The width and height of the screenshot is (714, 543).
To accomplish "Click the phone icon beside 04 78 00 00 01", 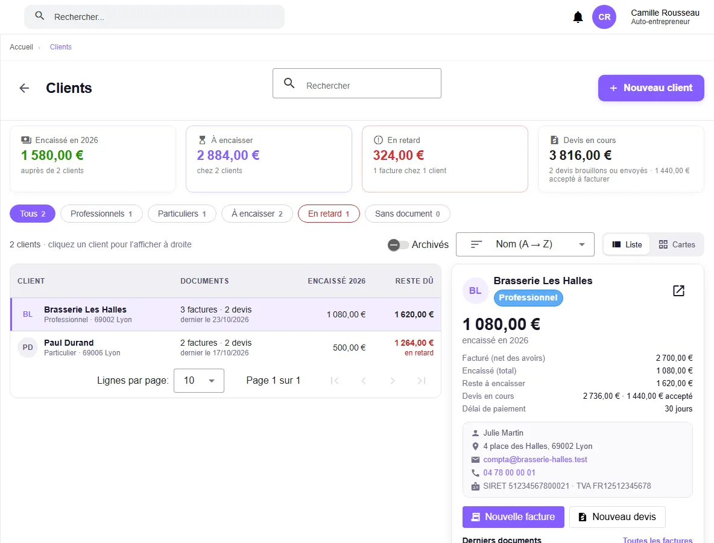I will pos(475,473).
